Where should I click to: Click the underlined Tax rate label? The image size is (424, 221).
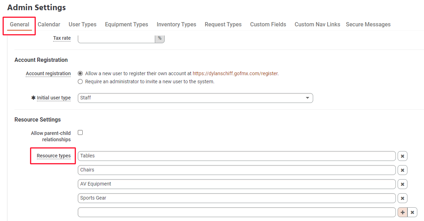(x=62, y=38)
